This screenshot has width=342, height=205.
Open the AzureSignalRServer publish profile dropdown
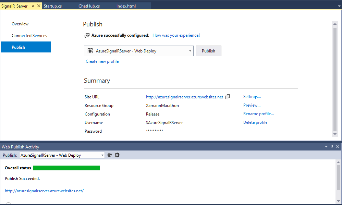pos(139,51)
